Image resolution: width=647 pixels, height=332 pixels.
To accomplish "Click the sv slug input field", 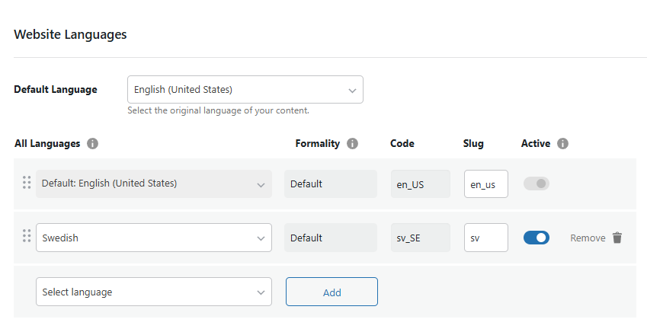I will point(486,238).
